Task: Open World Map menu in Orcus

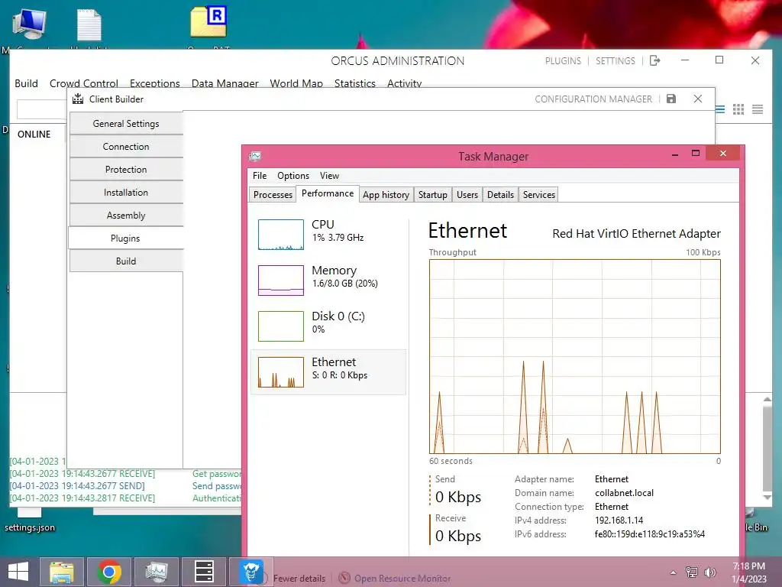Action: [x=296, y=83]
